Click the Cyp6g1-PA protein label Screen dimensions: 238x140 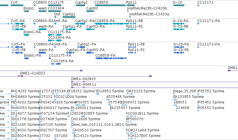(76, 50)
